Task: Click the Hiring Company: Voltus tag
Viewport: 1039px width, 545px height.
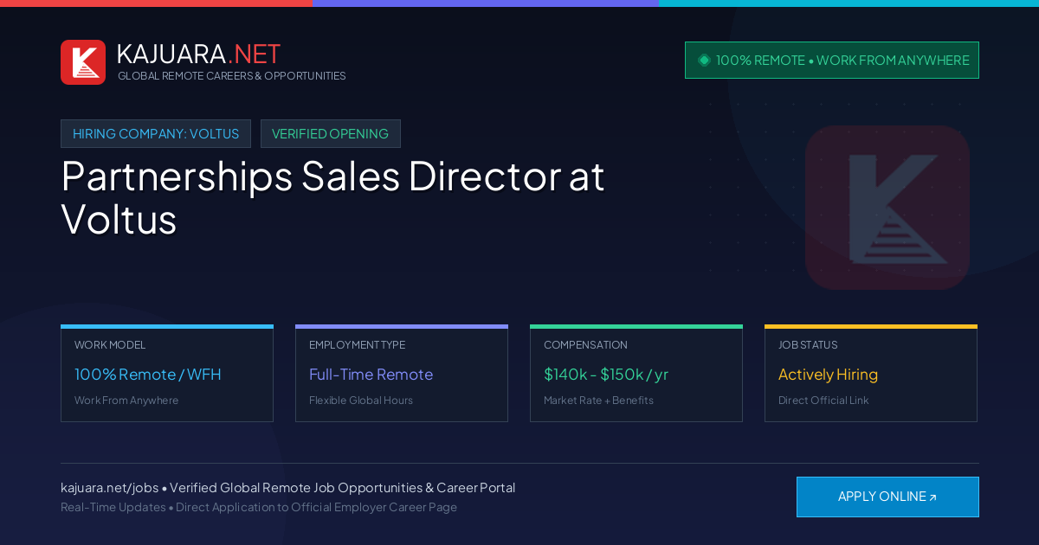Action: coord(156,134)
